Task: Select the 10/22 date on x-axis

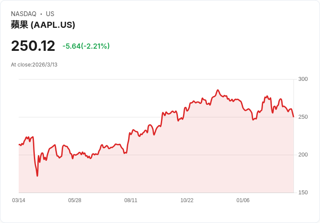Action: pyautogui.click(x=187, y=200)
